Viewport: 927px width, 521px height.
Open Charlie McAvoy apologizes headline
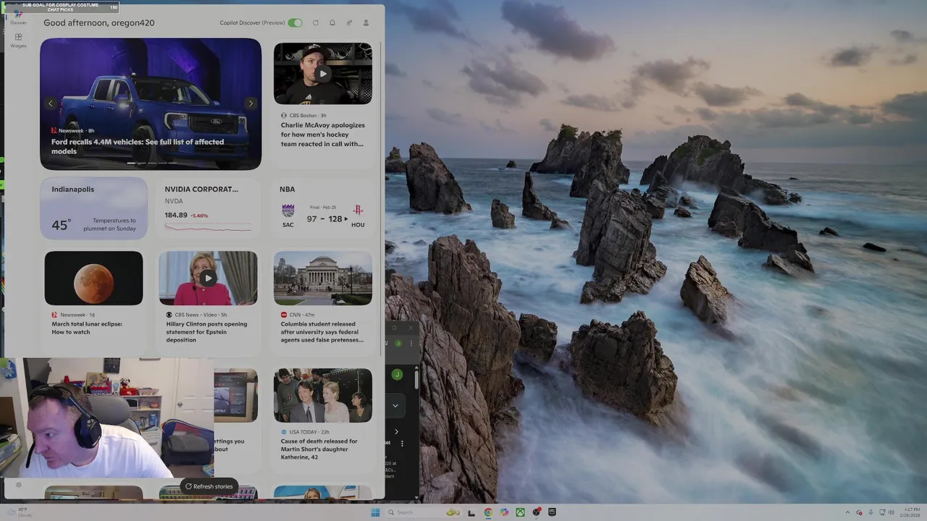[x=322, y=135]
